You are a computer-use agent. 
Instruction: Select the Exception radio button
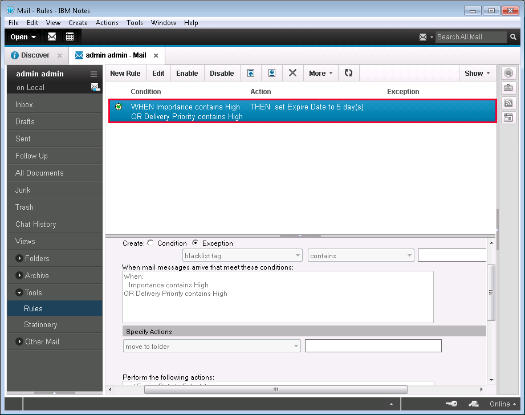pyautogui.click(x=196, y=243)
